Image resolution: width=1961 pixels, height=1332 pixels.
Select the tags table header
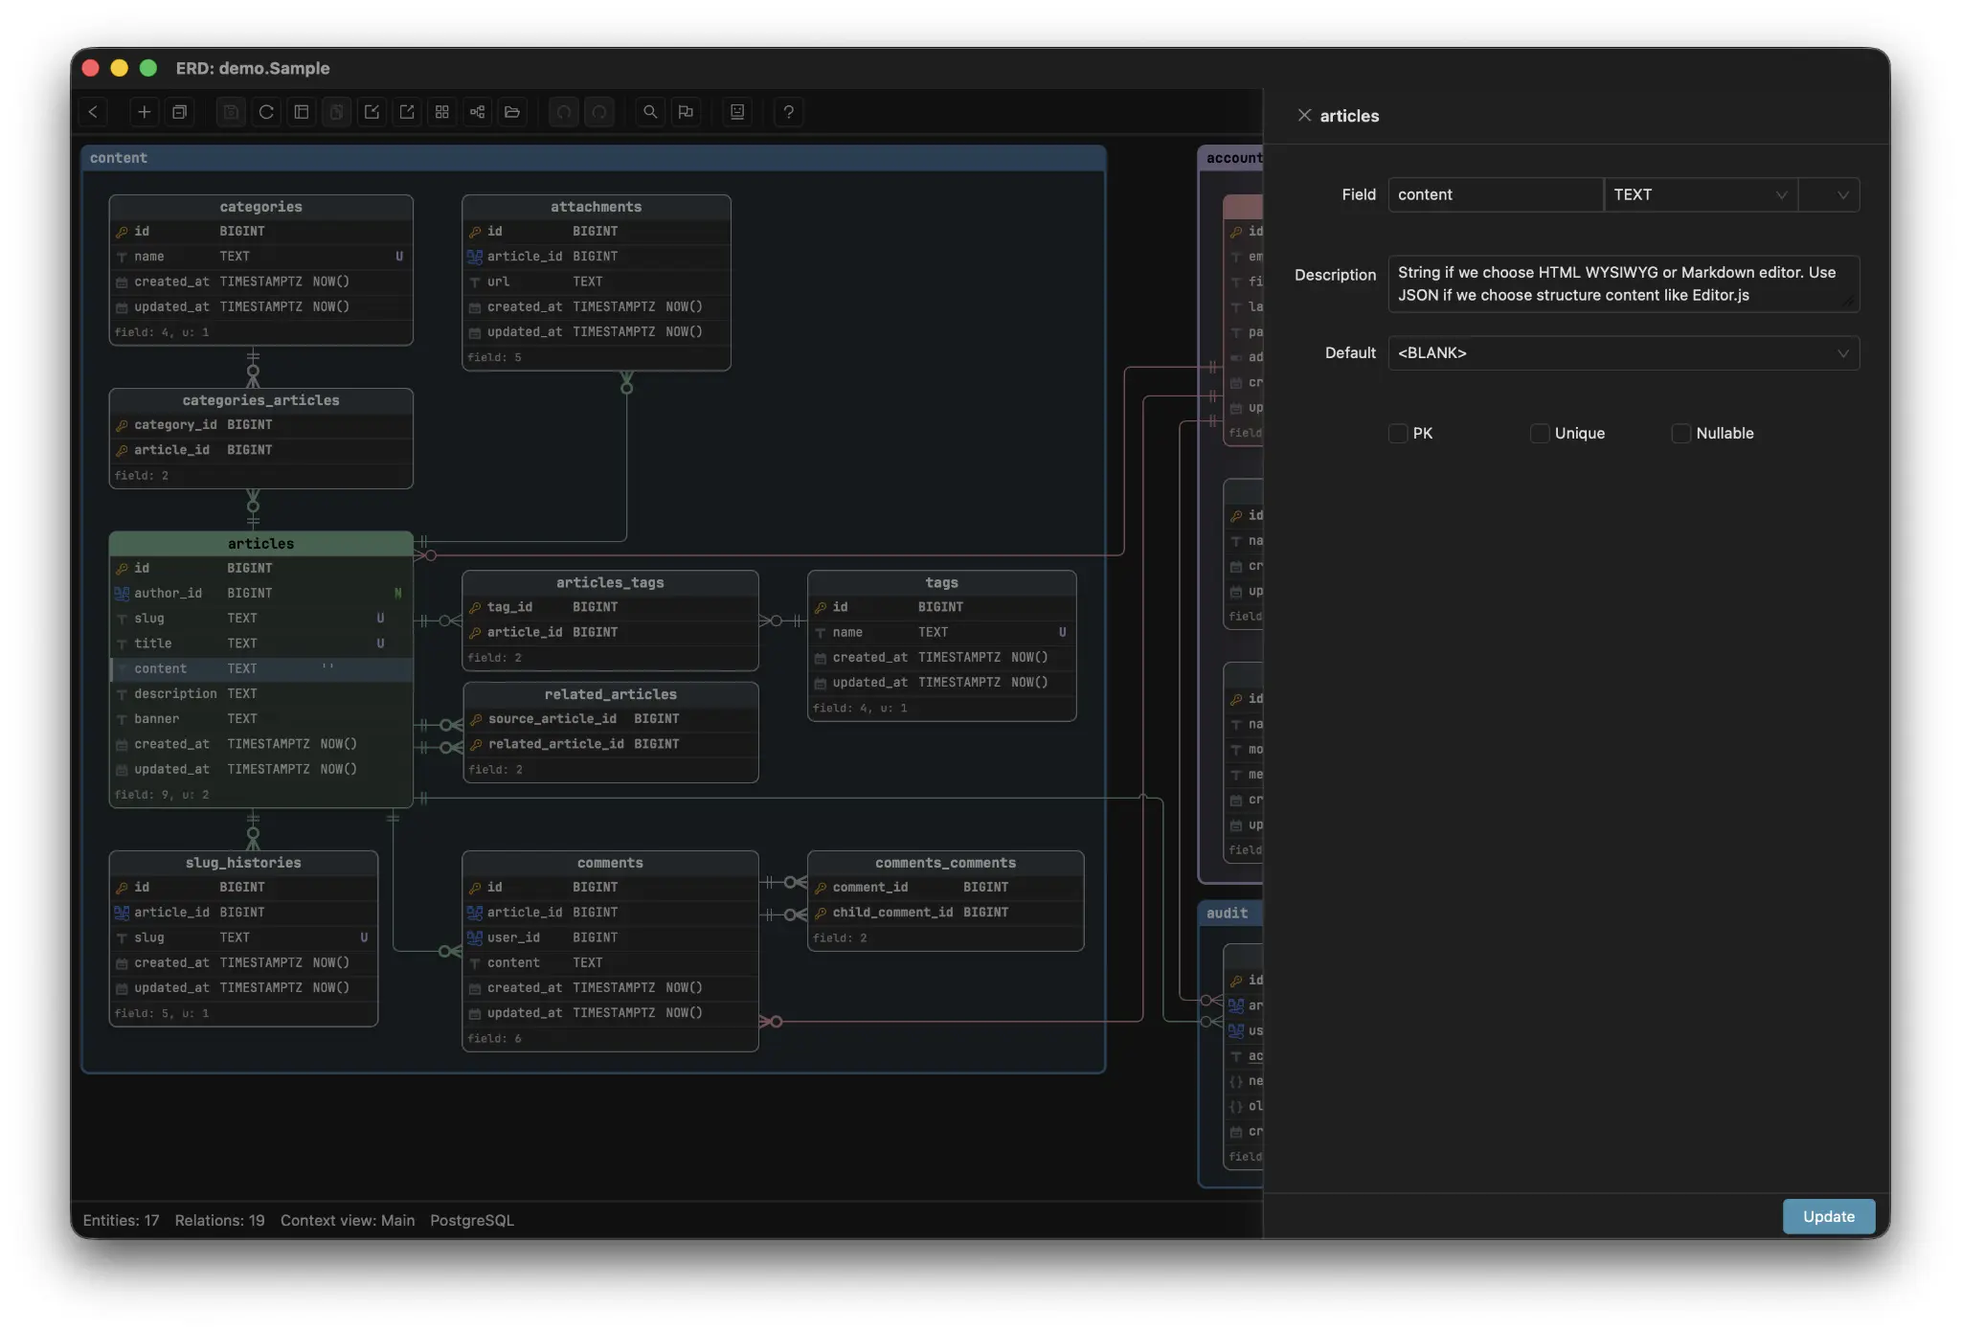click(x=942, y=582)
